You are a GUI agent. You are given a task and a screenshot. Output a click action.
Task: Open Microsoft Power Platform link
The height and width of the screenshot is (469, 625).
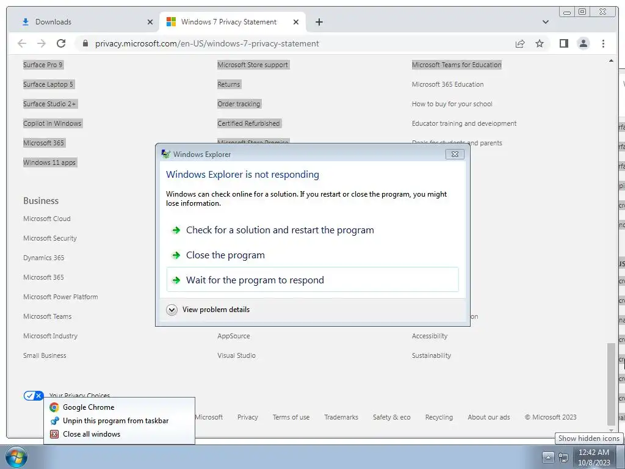[x=60, y=297]
